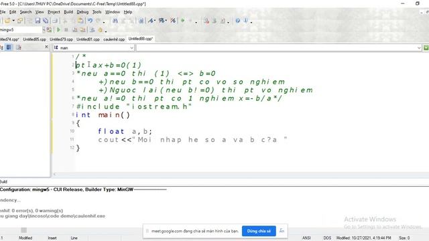
Task: Click the goto line bracket icon
Action: pyautogui.click(x=141, y=21)
